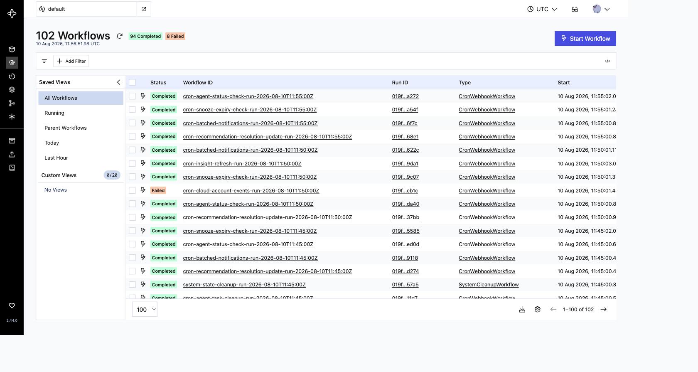Check cron-snooze-expiry-check 11:55:00Z row checkbox

[132, 109]
